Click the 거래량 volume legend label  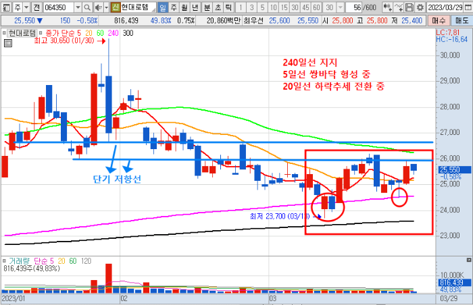[19, 261]
